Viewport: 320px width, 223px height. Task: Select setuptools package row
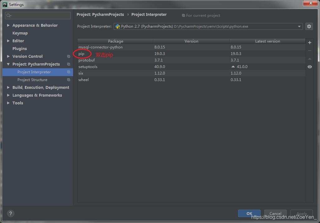[191, 66]
